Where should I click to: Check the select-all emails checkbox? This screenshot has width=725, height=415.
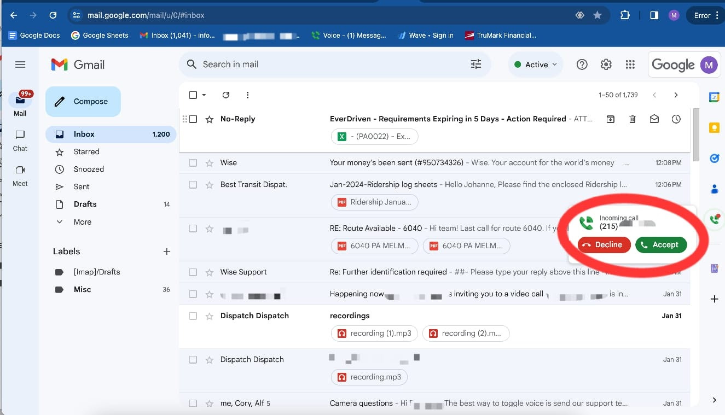(193, 95)
